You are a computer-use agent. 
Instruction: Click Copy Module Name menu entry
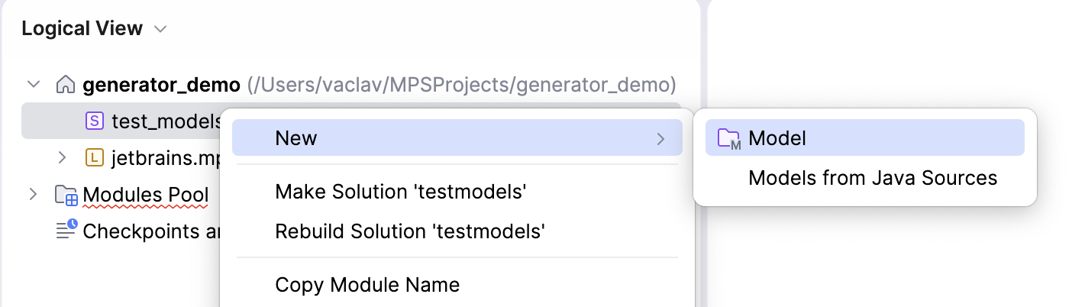[x=367, y=285]
